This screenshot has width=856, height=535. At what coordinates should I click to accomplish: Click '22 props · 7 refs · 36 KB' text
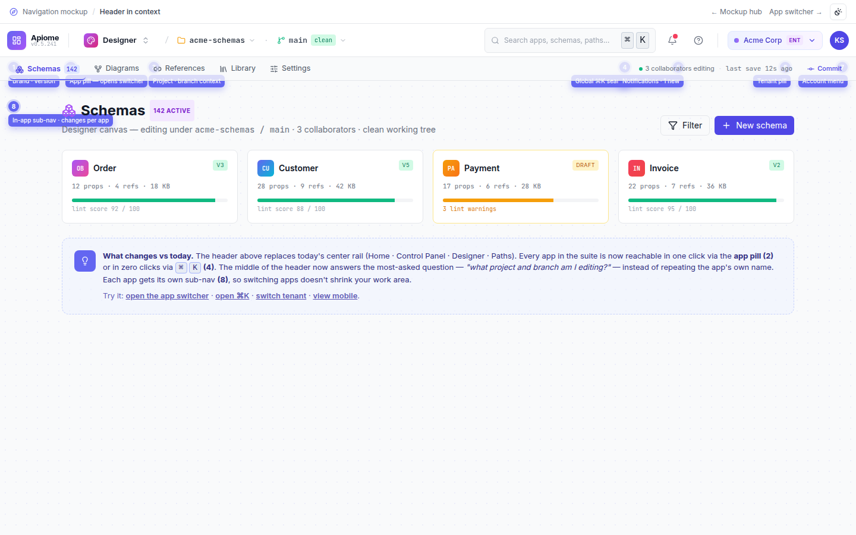pyautogui.click(x=677, y=187)
